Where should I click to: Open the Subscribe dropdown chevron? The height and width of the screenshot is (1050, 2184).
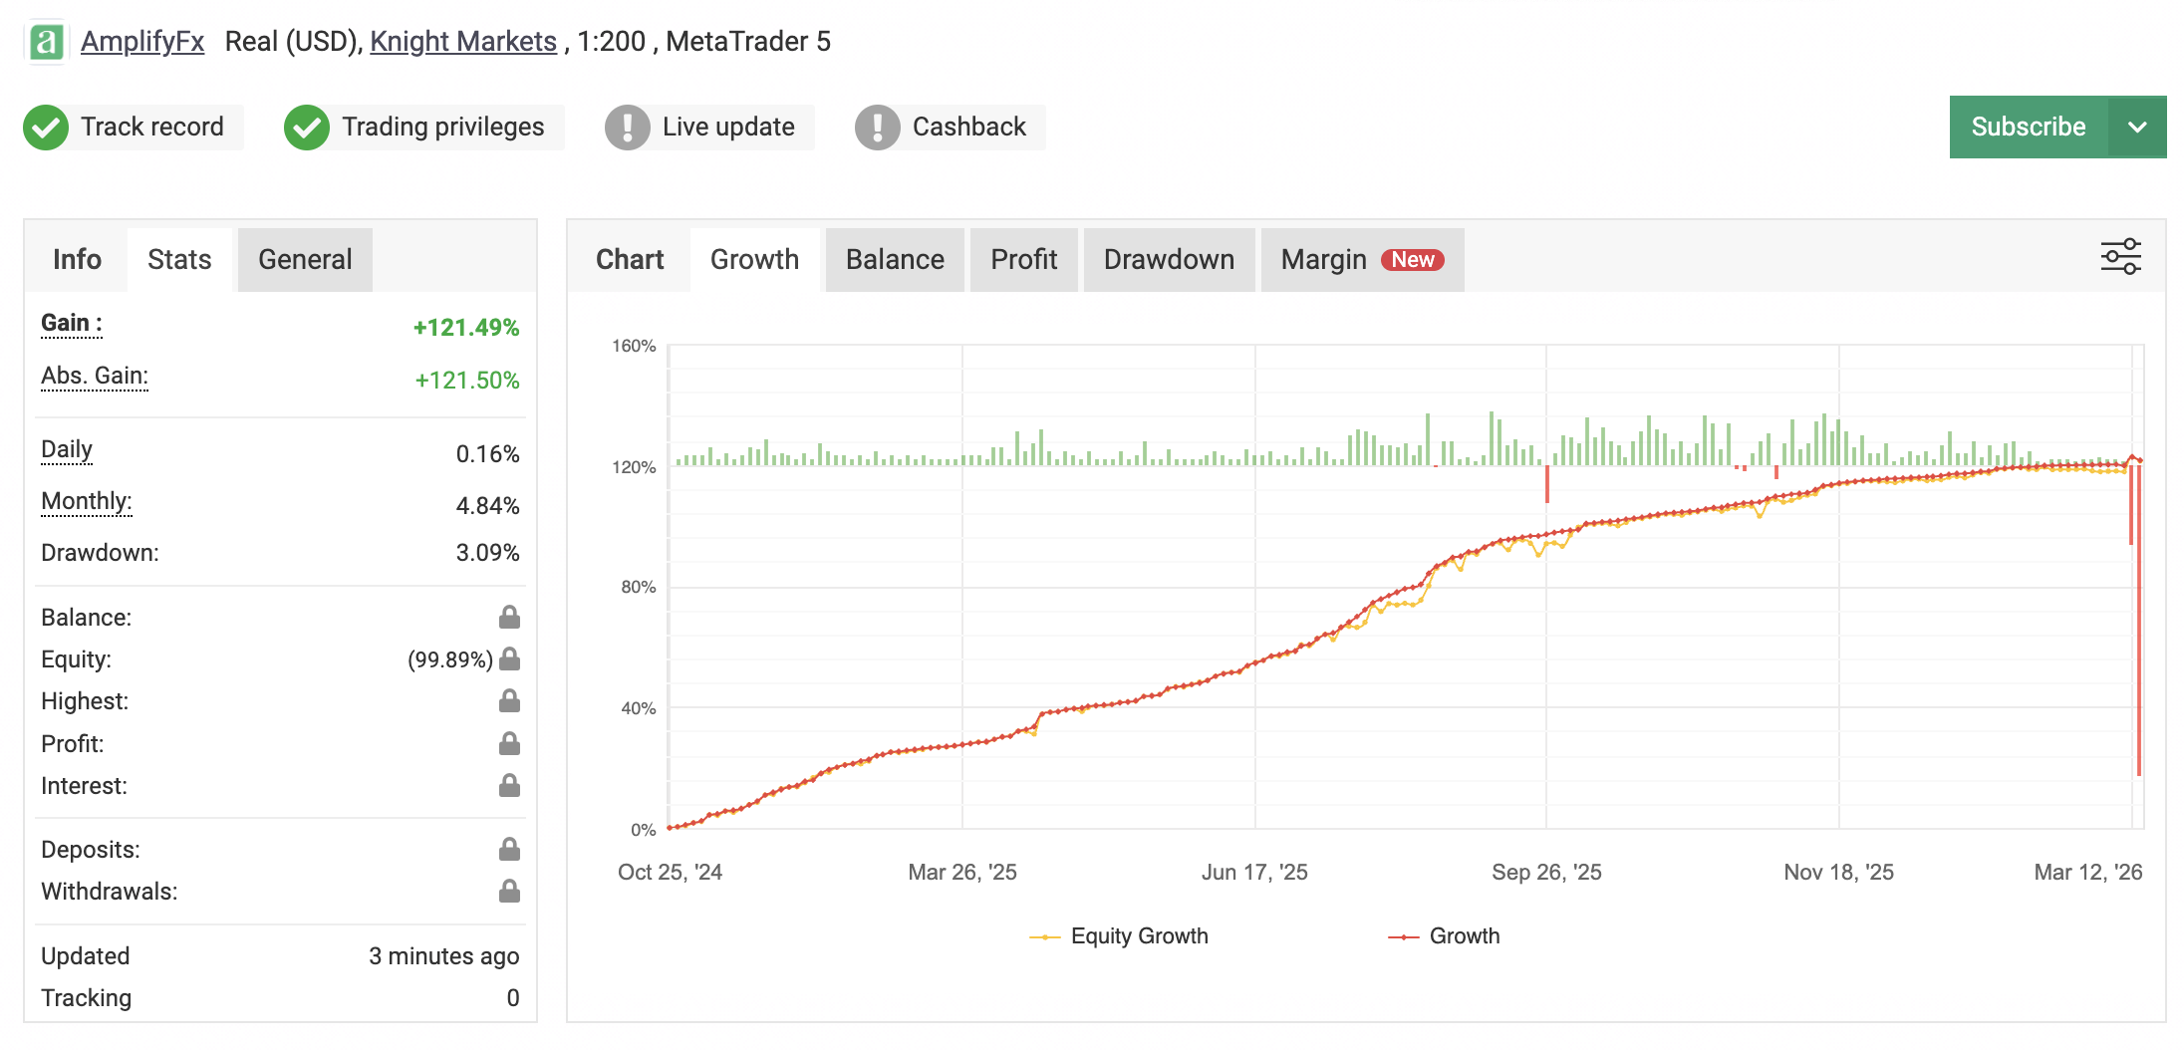click(2136, 127)
